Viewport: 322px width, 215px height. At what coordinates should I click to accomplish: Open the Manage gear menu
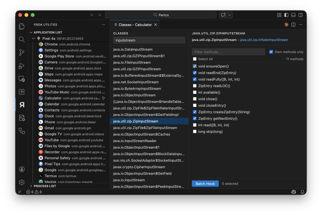coord(21,182)
